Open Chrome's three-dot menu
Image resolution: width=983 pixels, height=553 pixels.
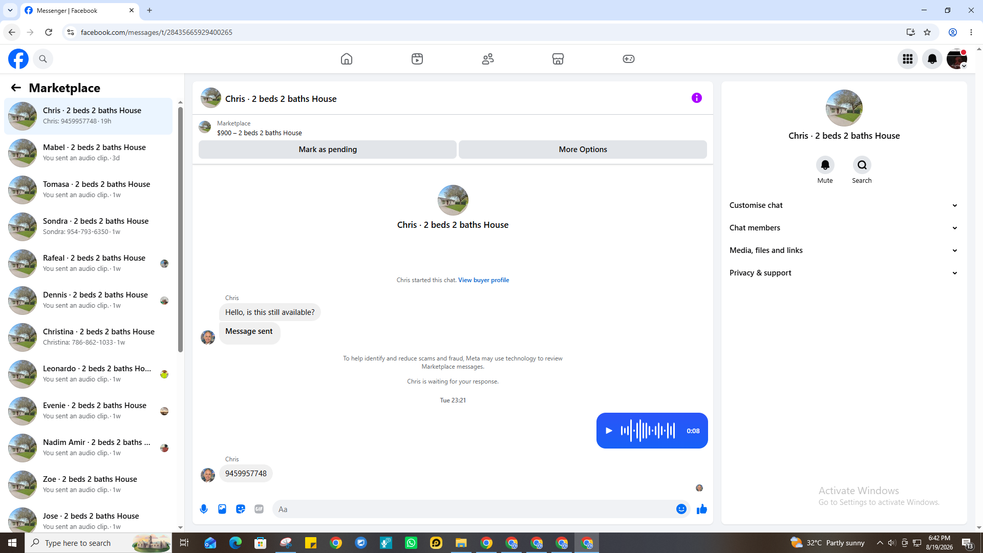pos(971,32)
